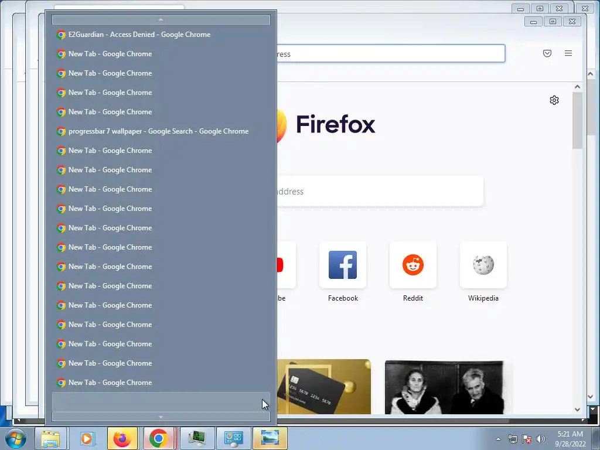Open Firefox new tab personalize gear icon
The image size is (600, 450).
(554, 100)
